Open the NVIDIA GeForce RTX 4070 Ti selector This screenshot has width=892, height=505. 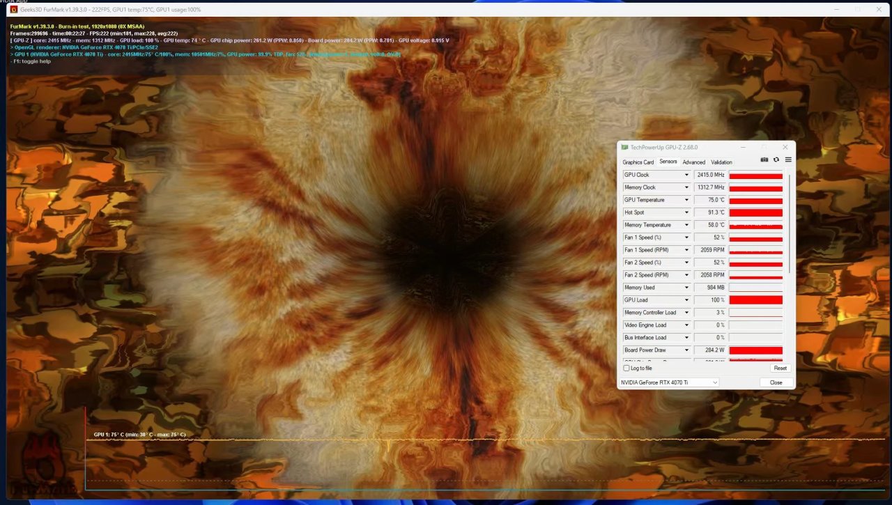pyautogui.click(x=668, y=382)
